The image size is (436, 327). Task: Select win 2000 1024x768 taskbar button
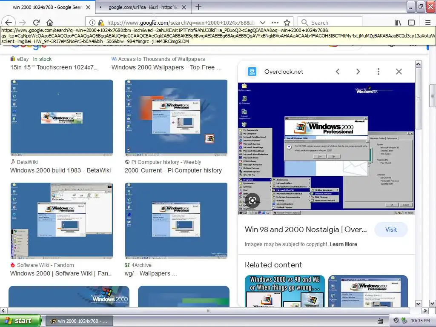click(x=79, y=321)
